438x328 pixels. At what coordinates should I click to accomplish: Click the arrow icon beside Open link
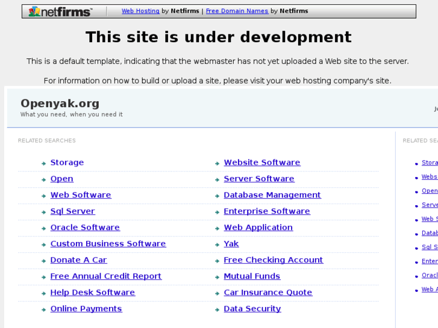pyautogui.click(x=43, y=180)
